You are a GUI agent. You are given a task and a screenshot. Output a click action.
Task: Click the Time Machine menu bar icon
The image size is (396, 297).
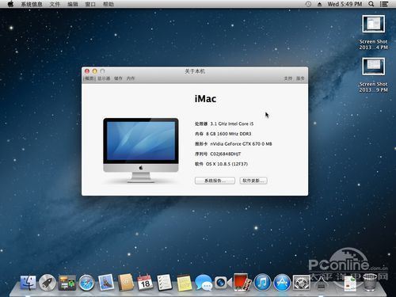tap(308, 4)
